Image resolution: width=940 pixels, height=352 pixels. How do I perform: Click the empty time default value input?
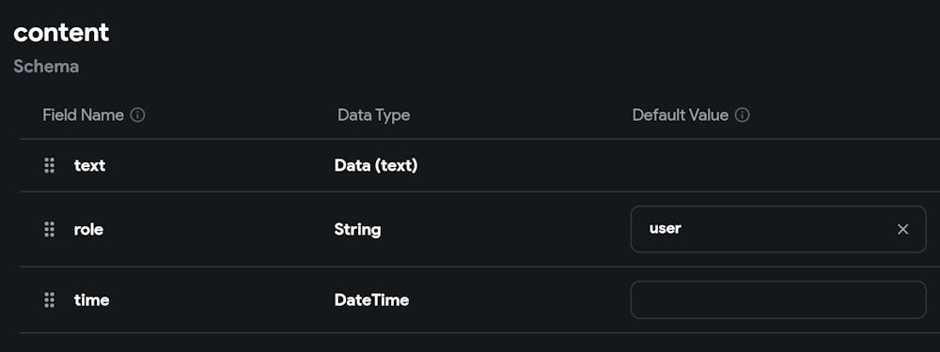pyautogui.click(x=778, y=300)
